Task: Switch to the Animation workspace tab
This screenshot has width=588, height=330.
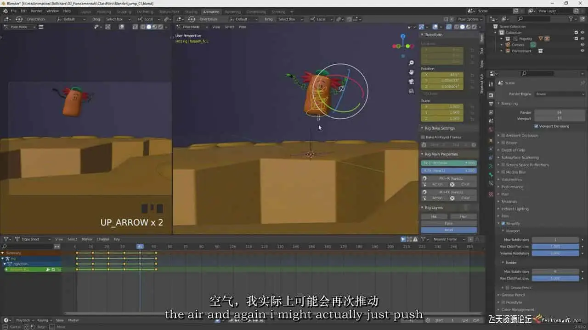Action: pos(211,12)
